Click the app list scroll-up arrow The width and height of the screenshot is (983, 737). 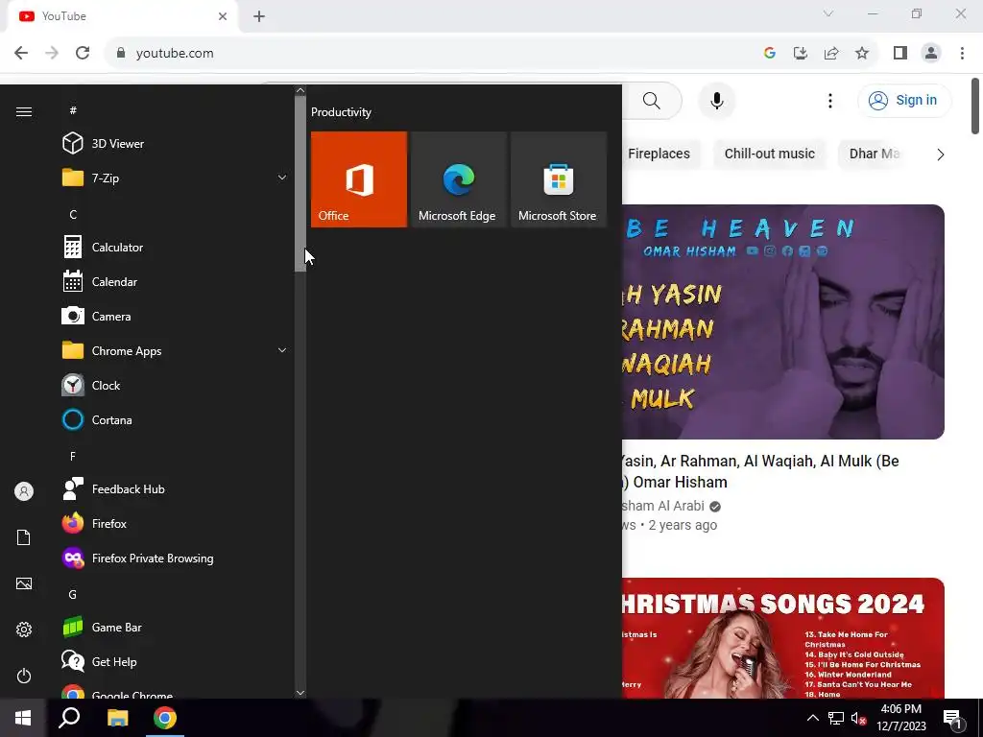tap(300, 90)
